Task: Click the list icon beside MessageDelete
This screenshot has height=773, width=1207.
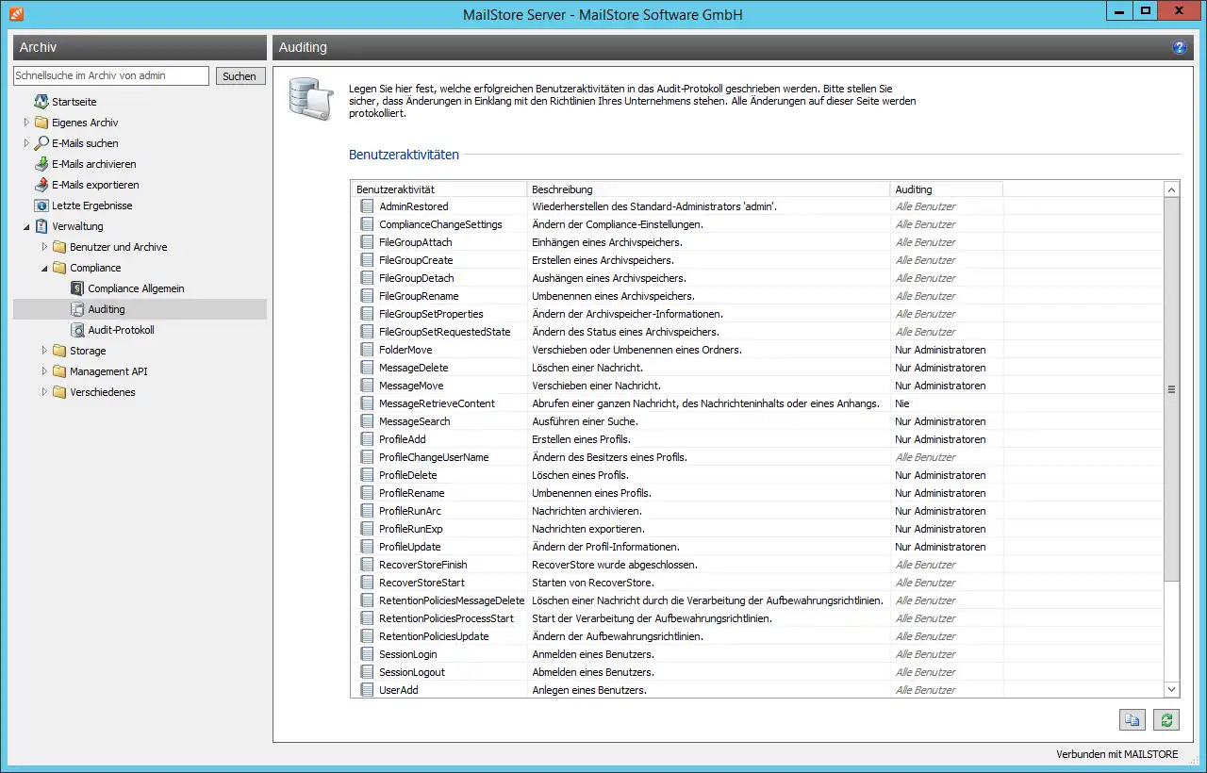Action: coord(367,368)
